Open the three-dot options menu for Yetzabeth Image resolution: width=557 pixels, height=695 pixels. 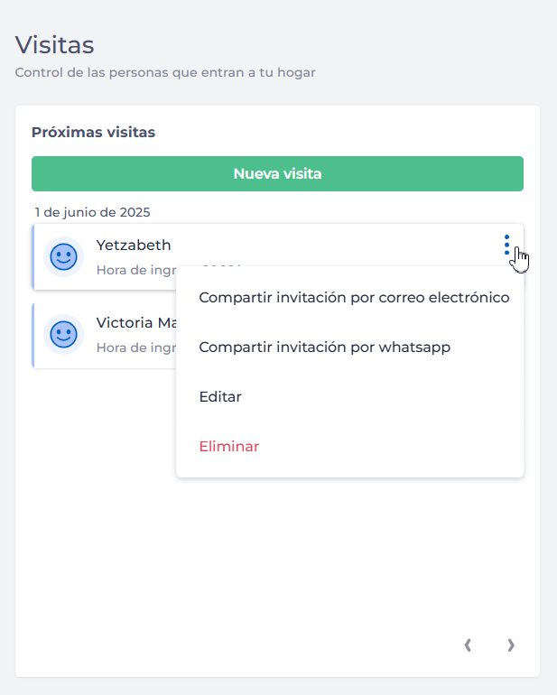coord(506,245)
